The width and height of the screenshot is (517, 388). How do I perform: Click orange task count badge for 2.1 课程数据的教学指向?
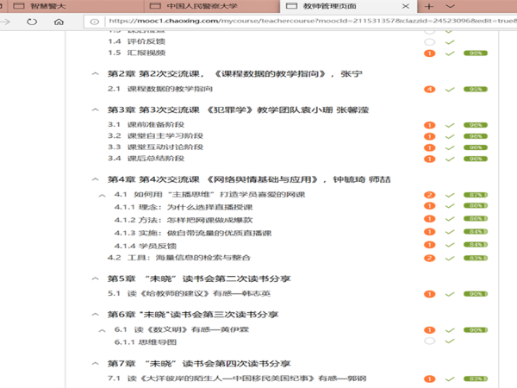click(x=429, y=89)
